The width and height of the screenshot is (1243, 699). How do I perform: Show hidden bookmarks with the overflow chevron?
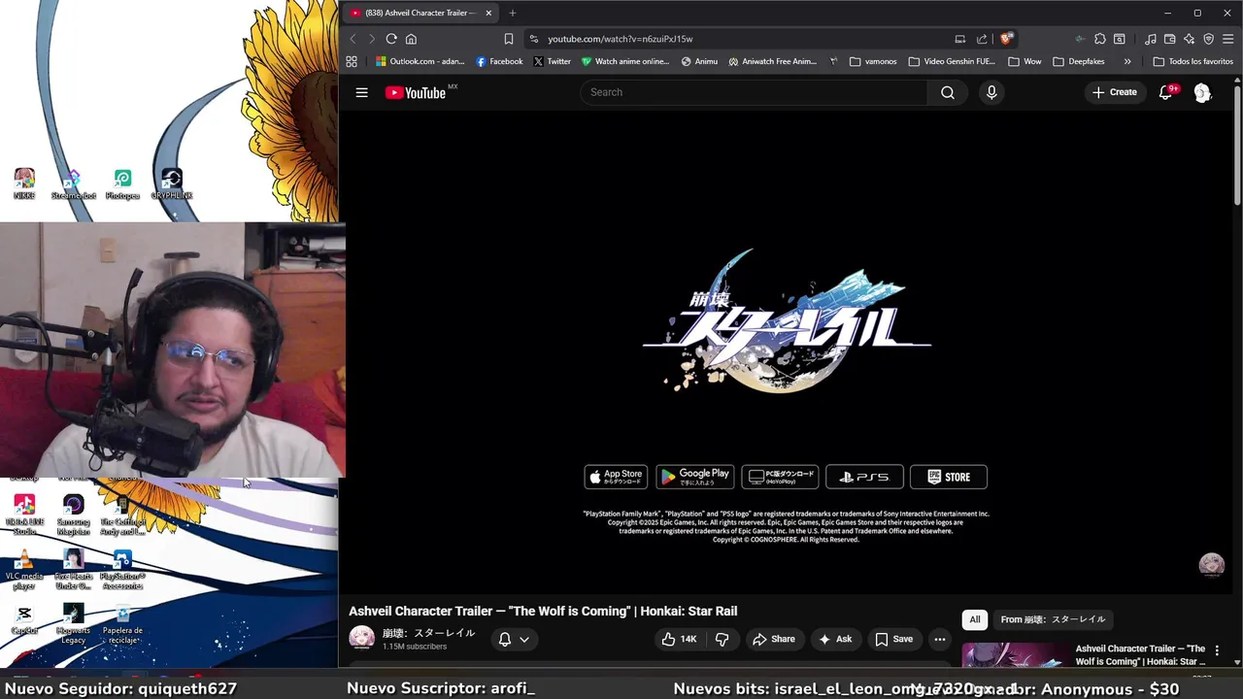click(x=1127, y=61)
